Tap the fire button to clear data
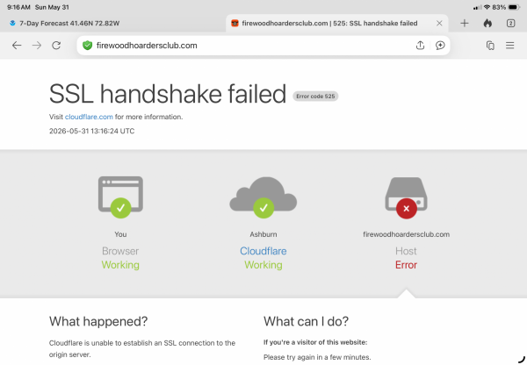 coord(487,23)
